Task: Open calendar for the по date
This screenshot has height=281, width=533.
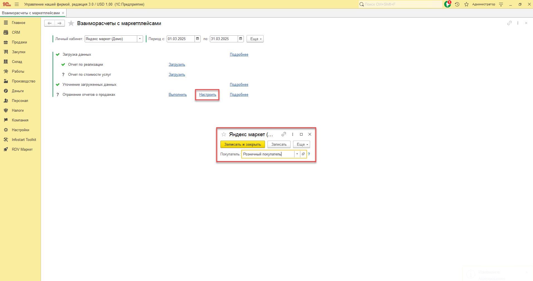Action: click(241, 39)
